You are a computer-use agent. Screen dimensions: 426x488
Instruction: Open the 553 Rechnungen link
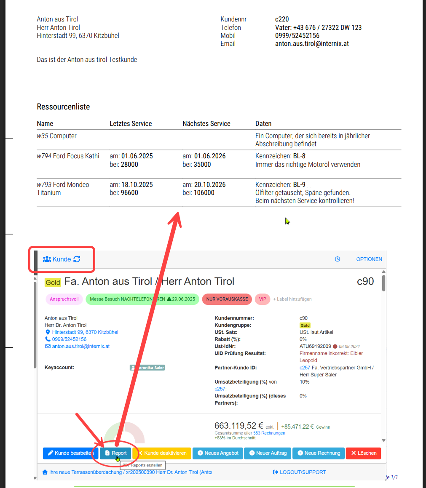click(269, 433)
